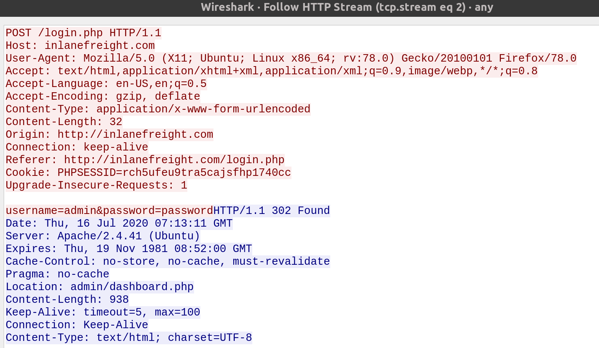This screenshot has width=599, height=348.
Task: Click the Referer login.php URL
Action: pos(174,160)
